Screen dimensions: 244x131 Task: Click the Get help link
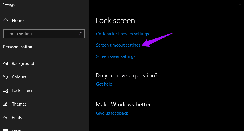tap(104, 84)
